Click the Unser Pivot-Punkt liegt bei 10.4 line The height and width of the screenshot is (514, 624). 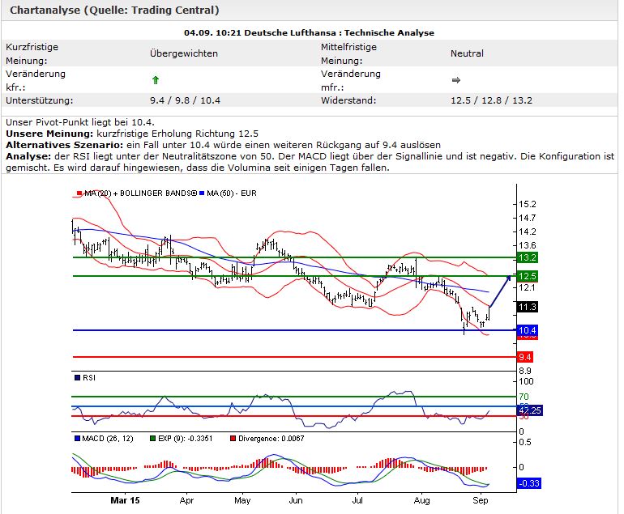[x=80, y=122]
